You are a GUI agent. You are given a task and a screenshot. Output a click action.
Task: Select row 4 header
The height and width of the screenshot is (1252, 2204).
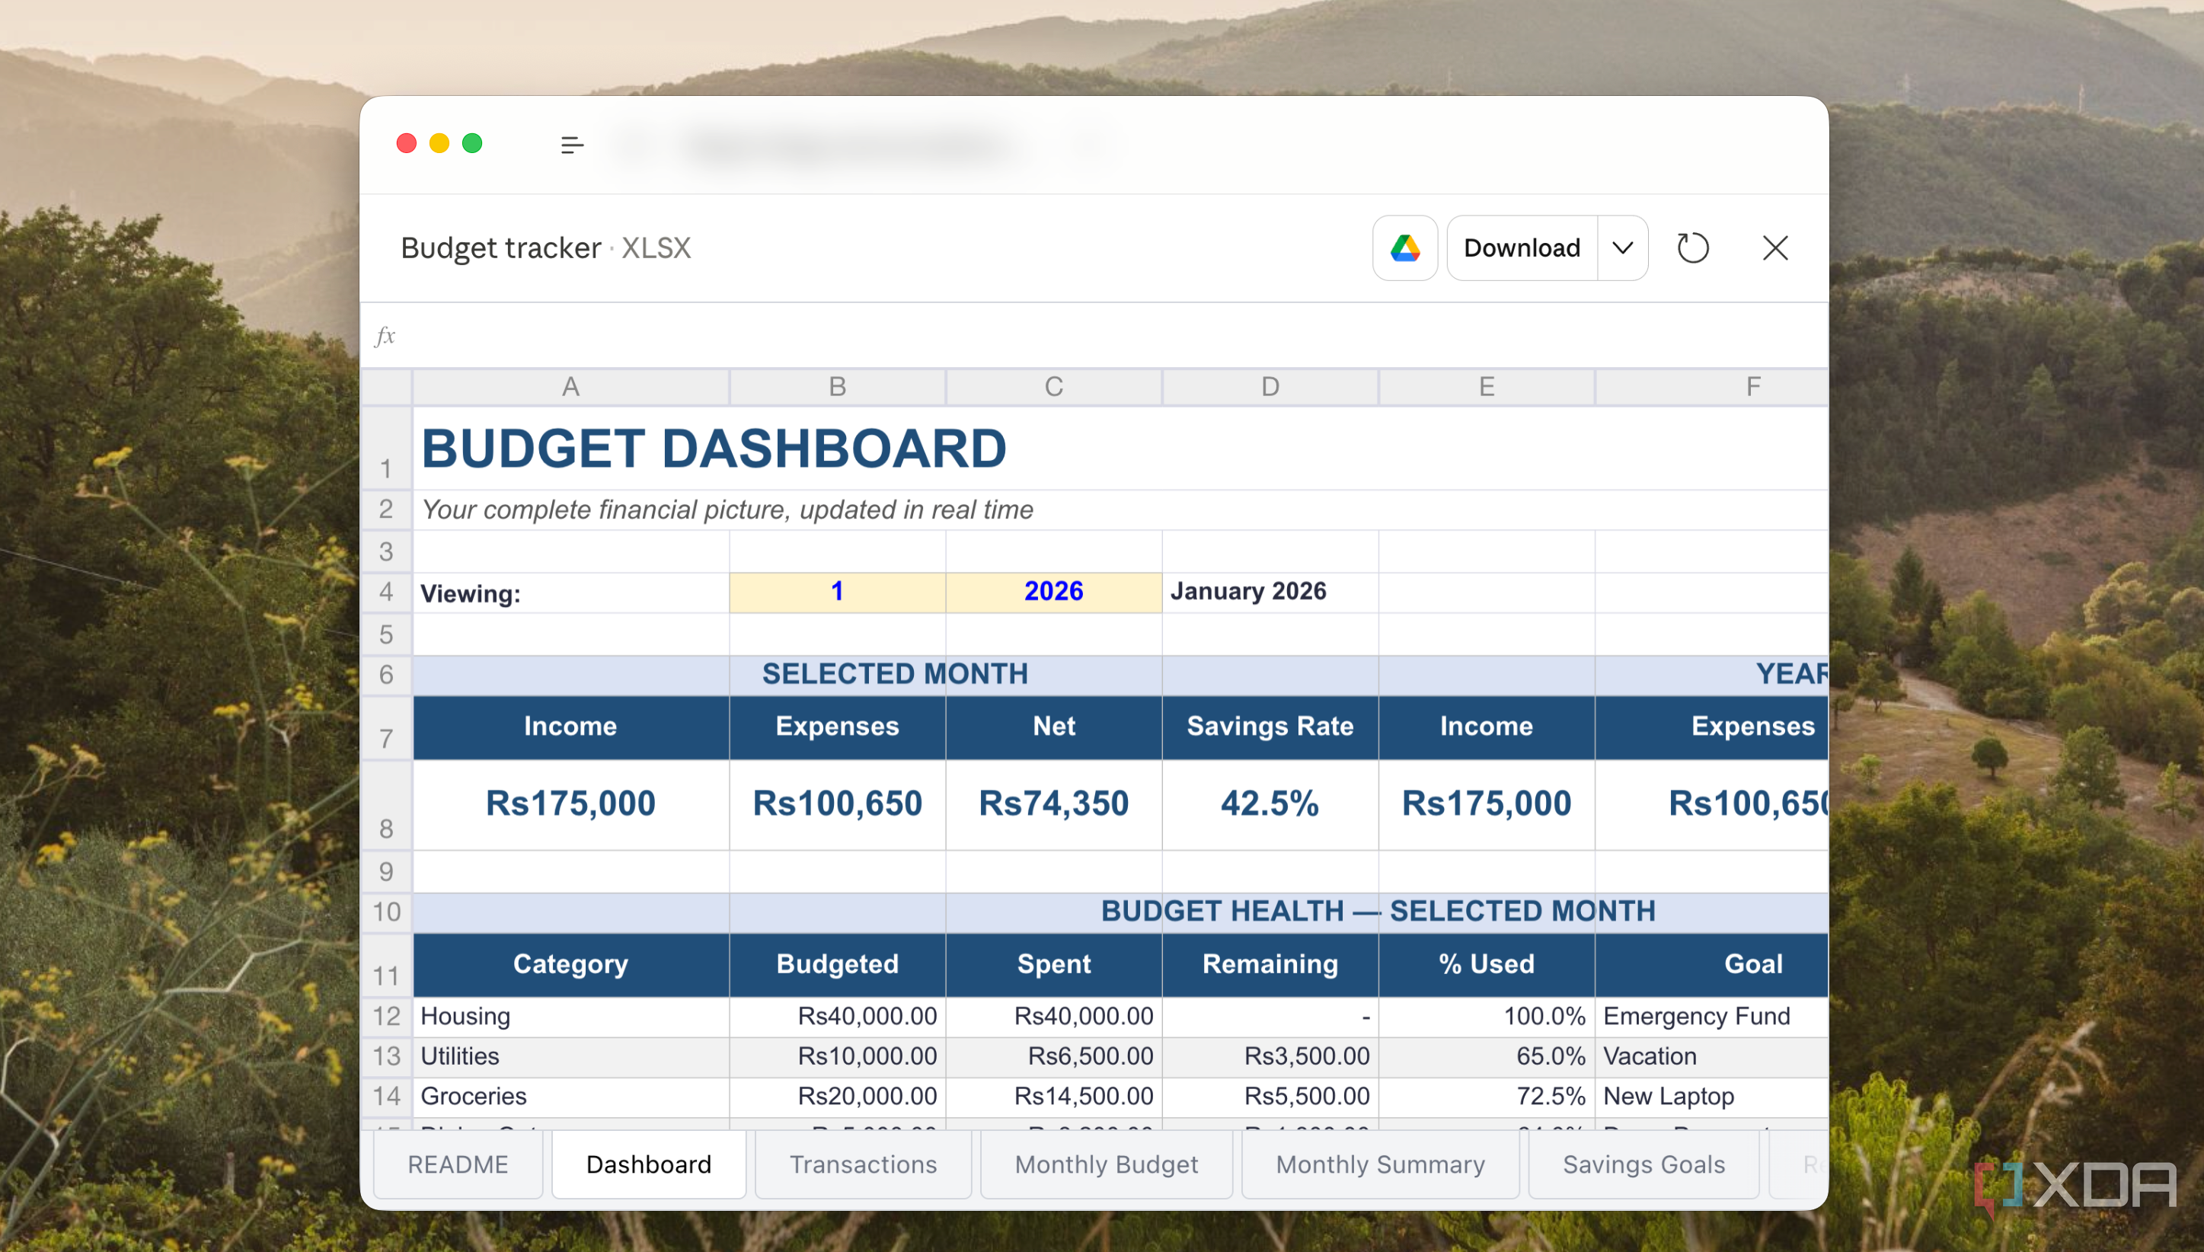tap(386, 592)
